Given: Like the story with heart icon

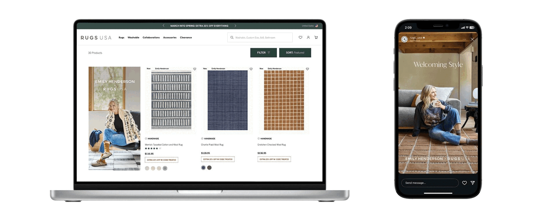Looking at the screenshot, I should [464, 183].
